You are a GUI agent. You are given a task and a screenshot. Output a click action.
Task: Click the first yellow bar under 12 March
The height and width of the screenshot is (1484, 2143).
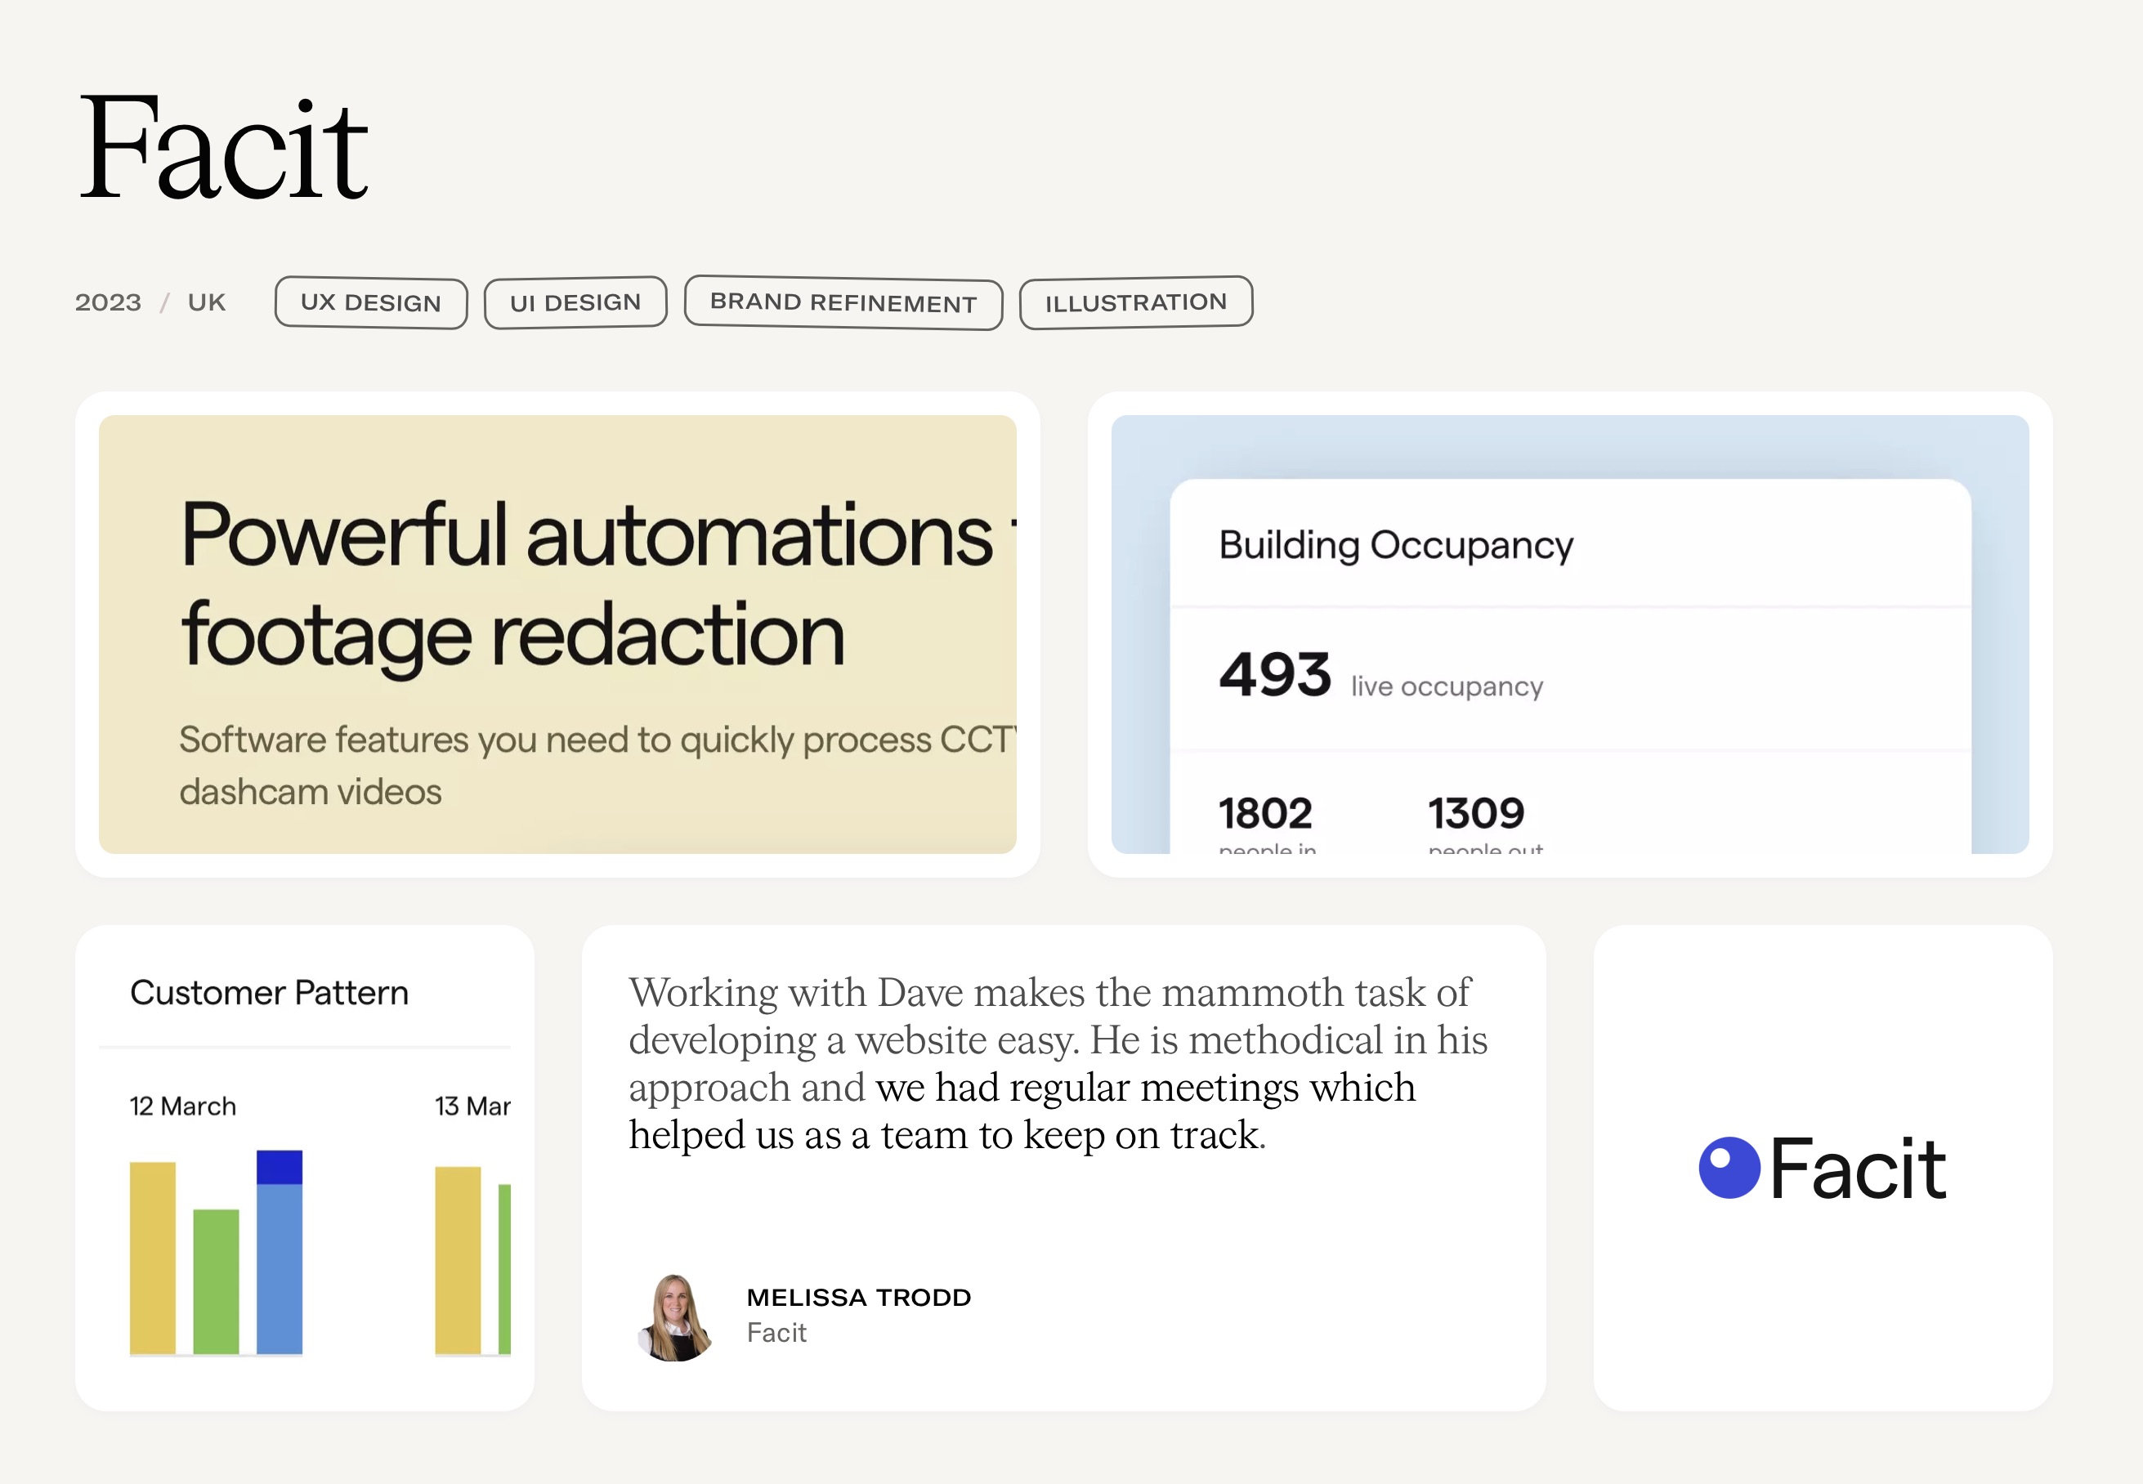click(153, 1257)
